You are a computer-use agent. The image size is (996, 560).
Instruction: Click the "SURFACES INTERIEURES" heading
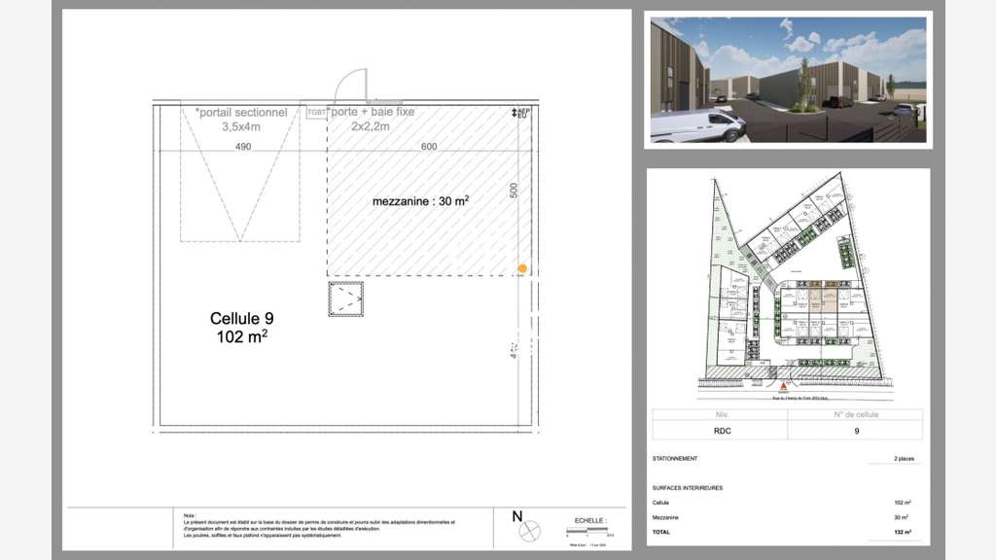tap(688, 488)
